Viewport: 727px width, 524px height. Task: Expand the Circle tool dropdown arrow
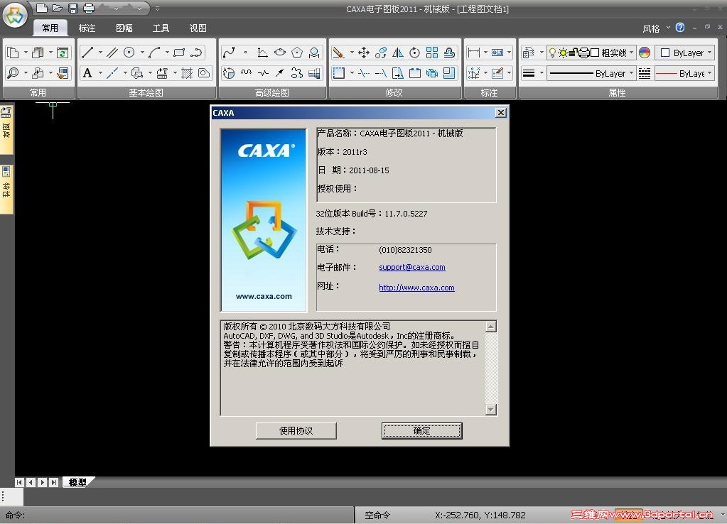[x=142, y=53]
